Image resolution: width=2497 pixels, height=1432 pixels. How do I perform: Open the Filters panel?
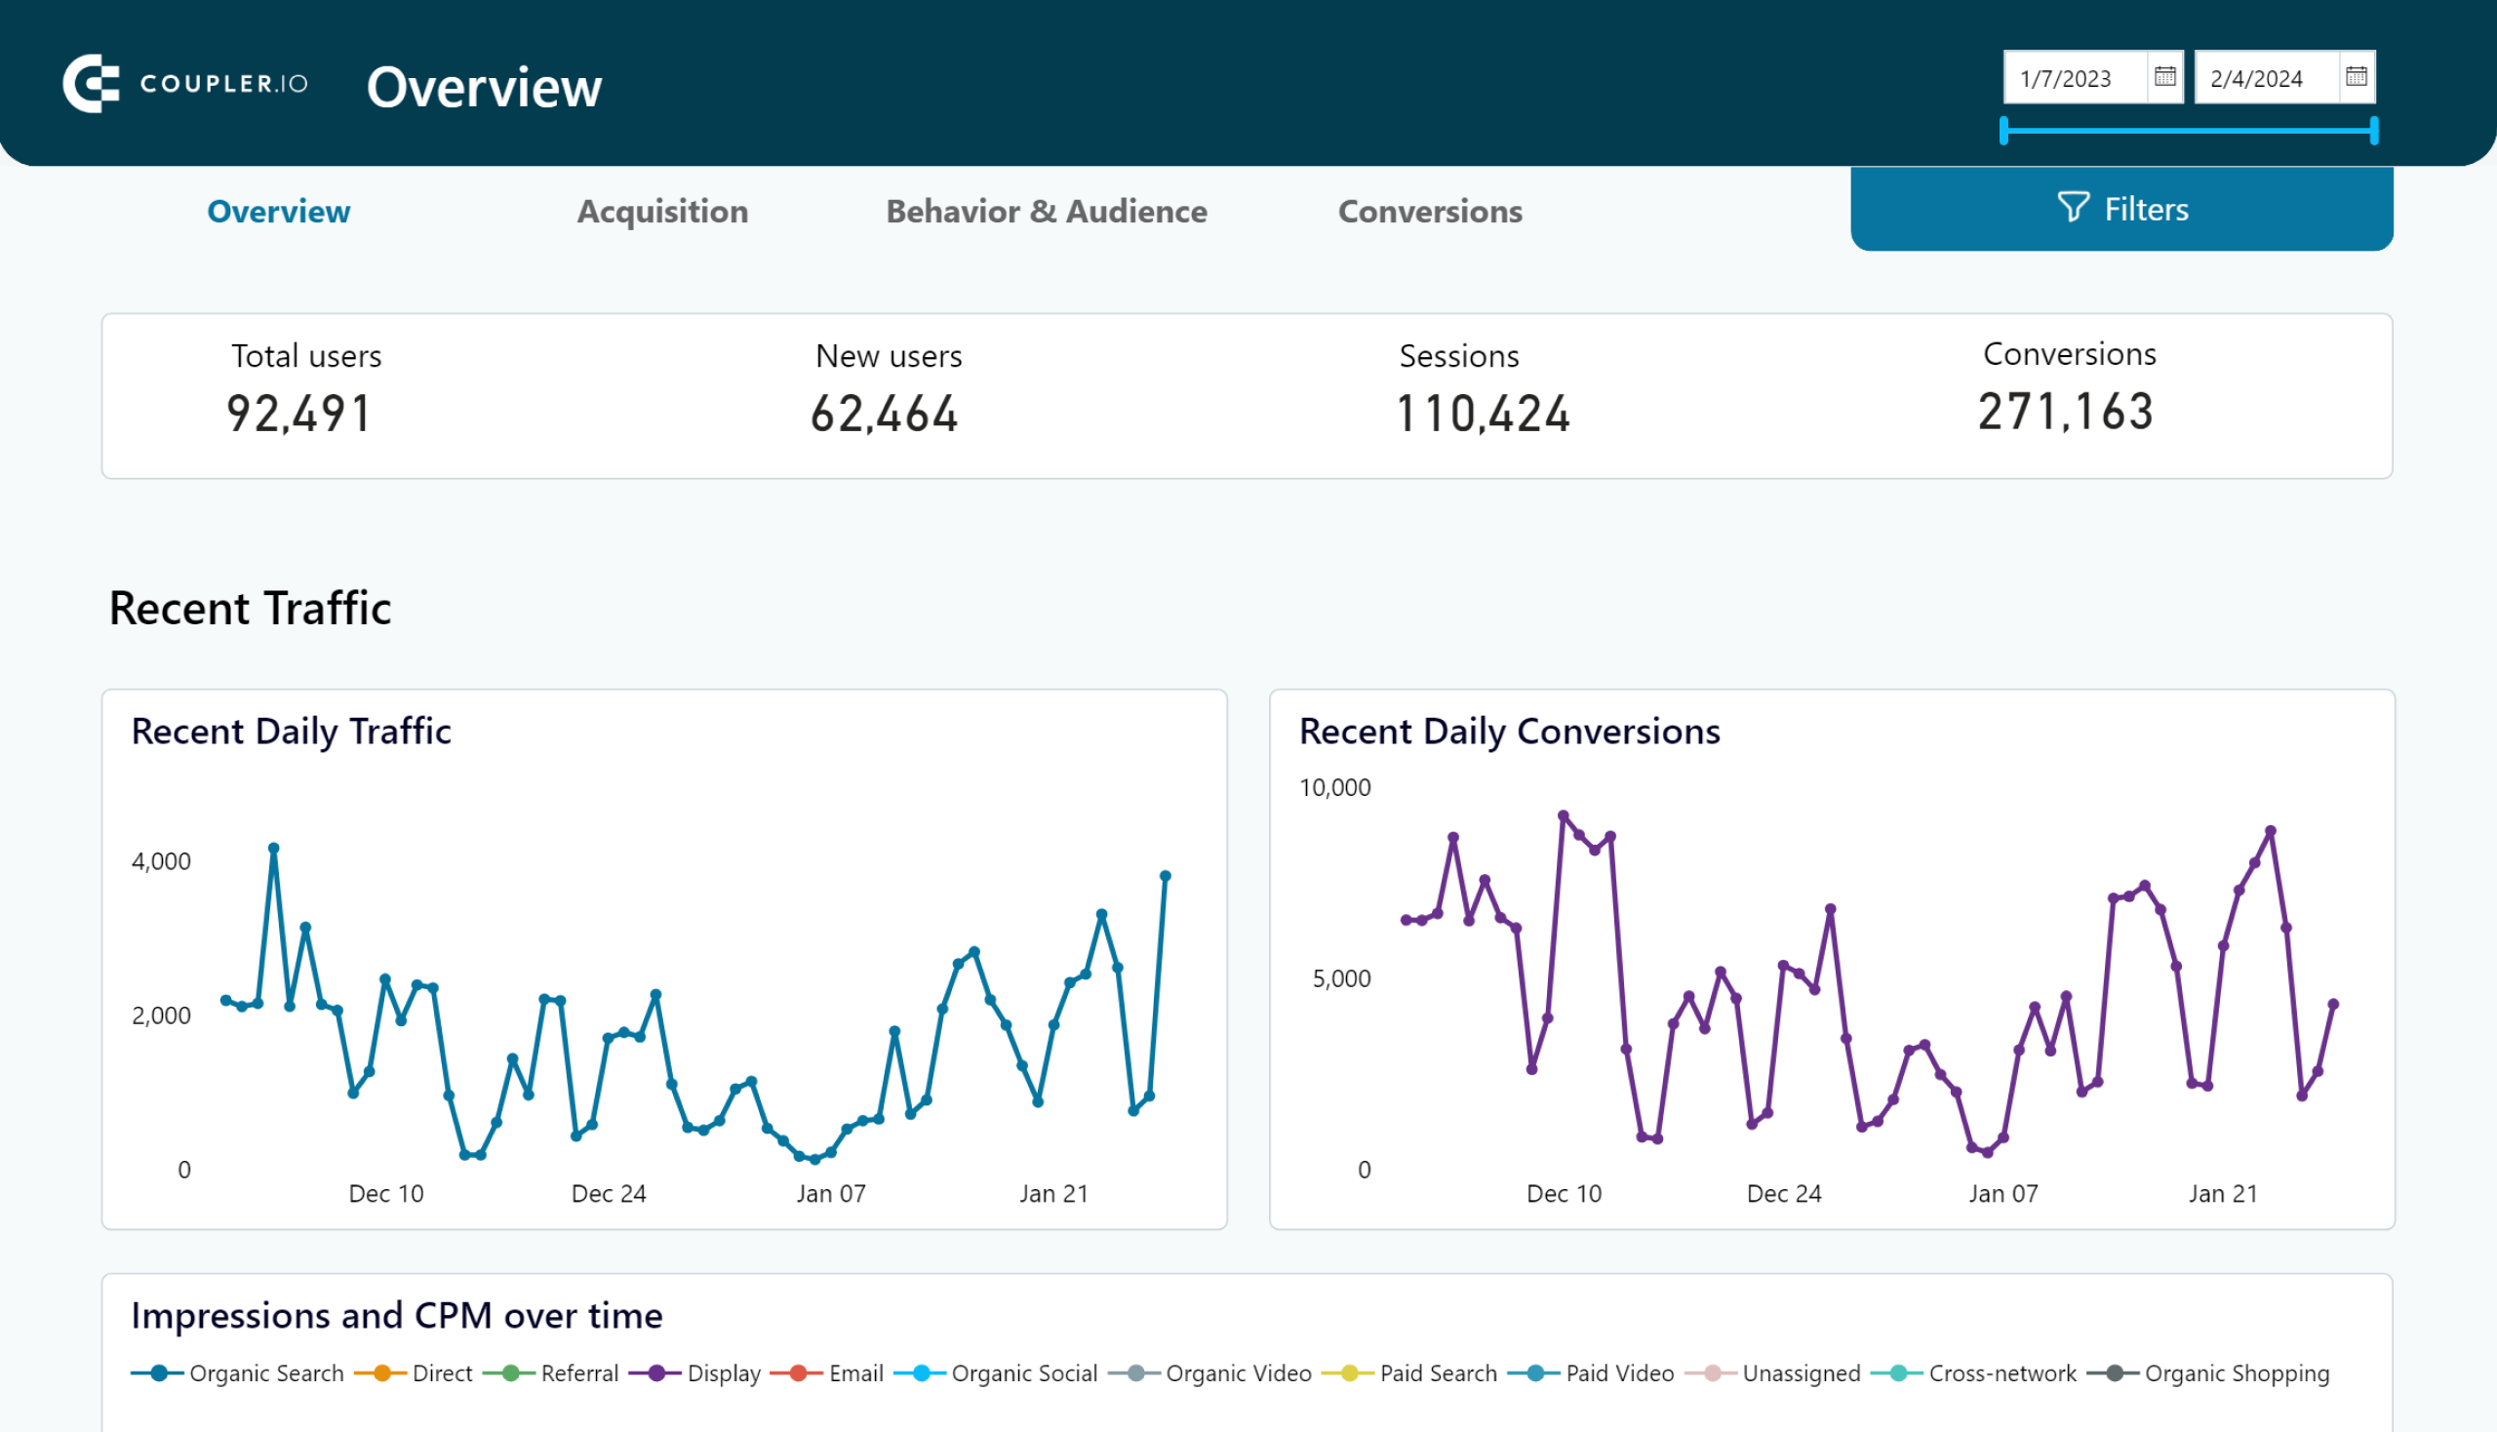(2123, 208)
